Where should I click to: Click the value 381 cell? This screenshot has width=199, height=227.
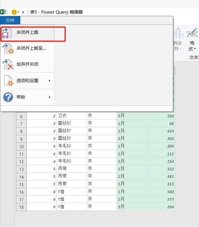tap(161, 176)
